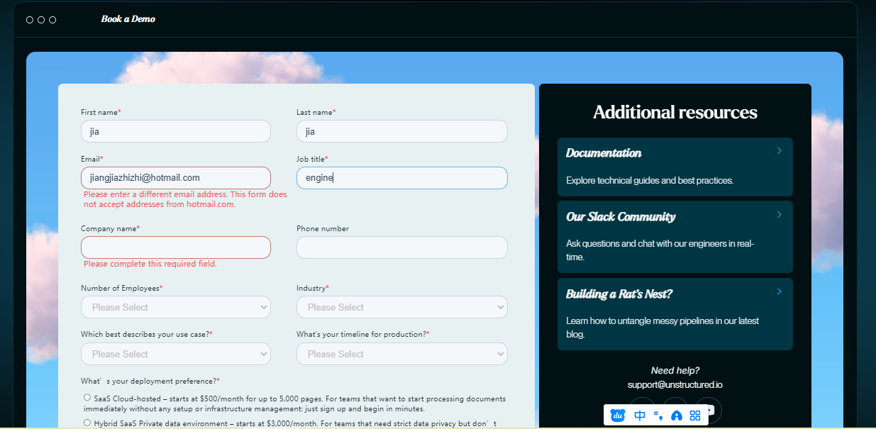Viewport: 876px width, 429px height.
Task: Click the Slack Community card arrow icon
Action: [x=779, y=215]
